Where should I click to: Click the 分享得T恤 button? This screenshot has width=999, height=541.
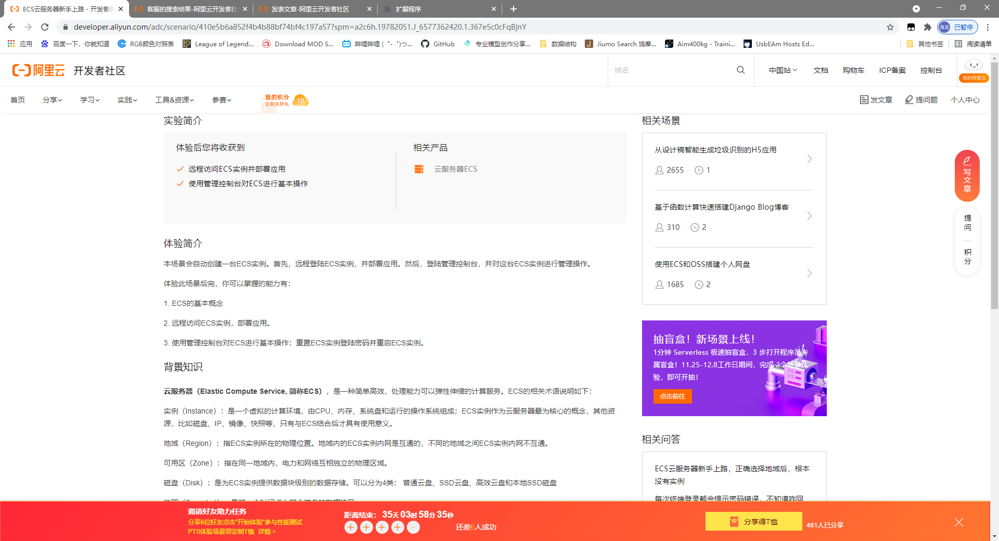(x=753, y=522)
